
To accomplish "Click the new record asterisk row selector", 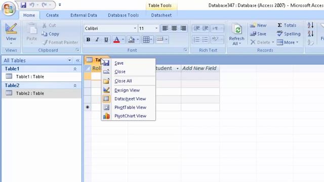I will [x=88, y=107].
